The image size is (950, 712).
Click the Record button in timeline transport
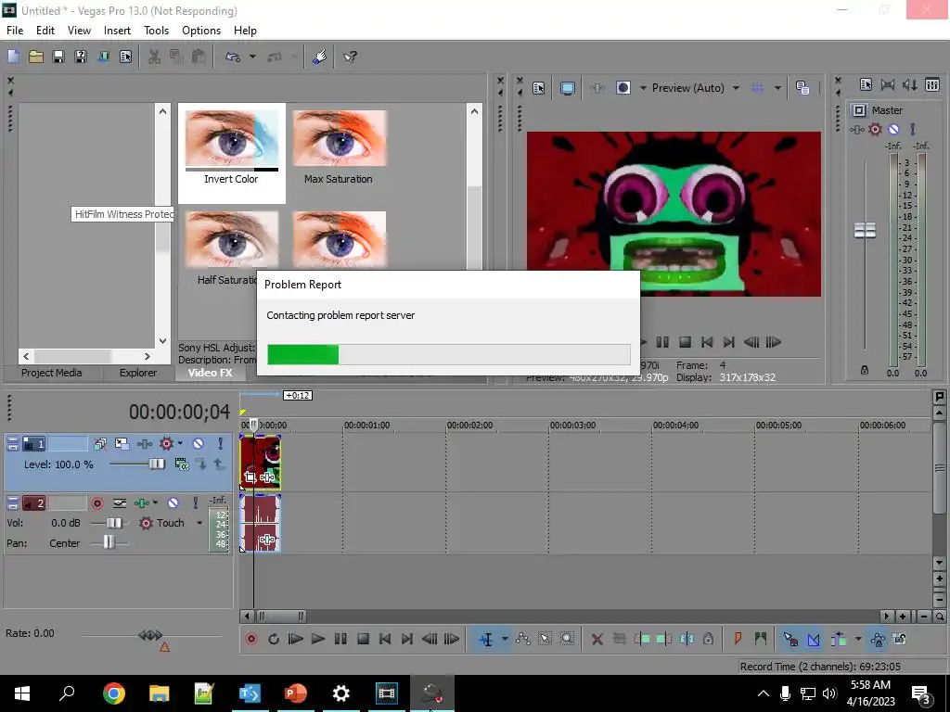point(251,640)
